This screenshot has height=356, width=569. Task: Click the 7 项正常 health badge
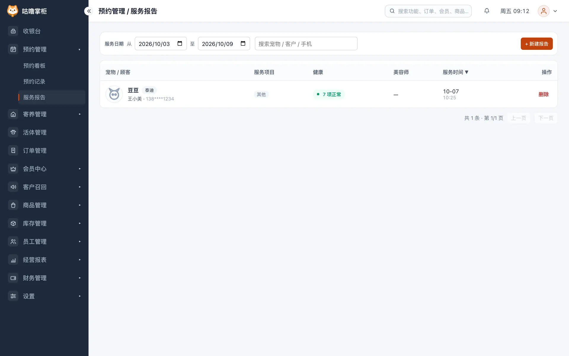[329, 94]
